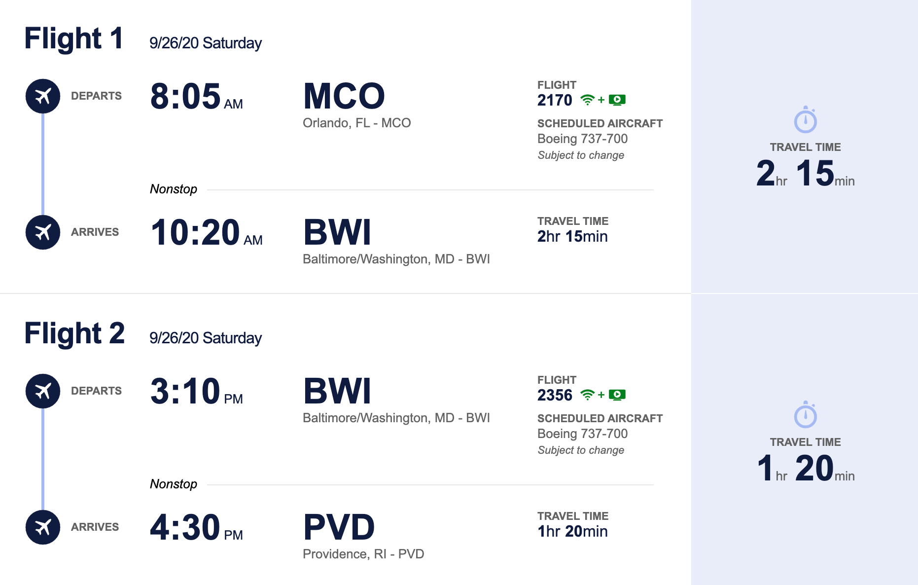Viewport: 918px width, 585px height.
Task: Click Providence, RI - PVD text
Action: point(363,554)
